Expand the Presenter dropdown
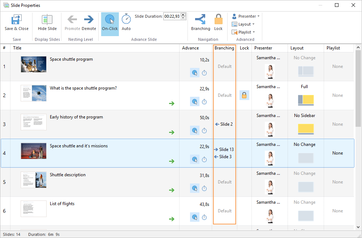Image resolution: width=362 pixels, height=238 pixels. click(x=246, y=16)
